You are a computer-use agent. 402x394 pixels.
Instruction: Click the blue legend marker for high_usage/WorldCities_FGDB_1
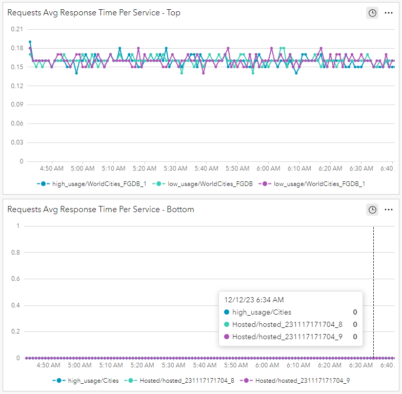44,183
